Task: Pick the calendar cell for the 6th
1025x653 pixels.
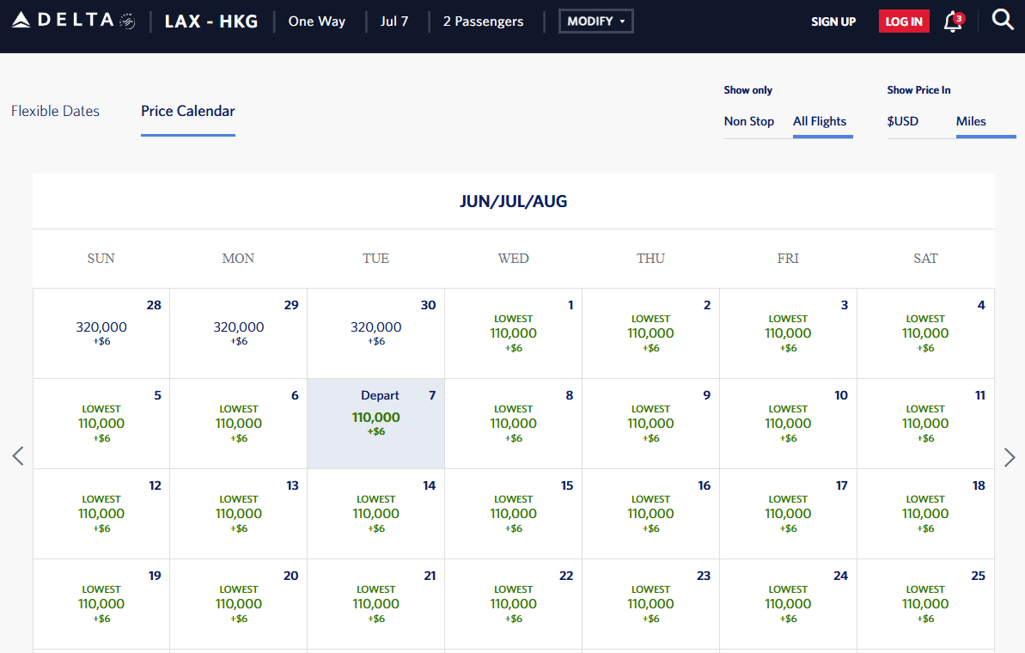Action: [239, 424]
